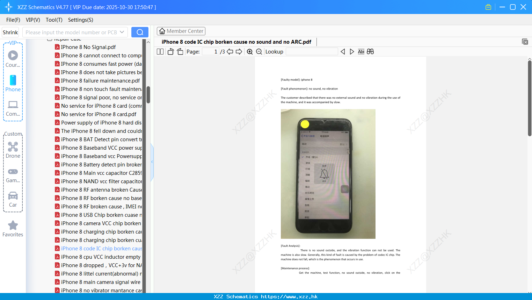Focus the model number or PCB search field
Viewport: 532px width, 300px height.
(72, 32)
